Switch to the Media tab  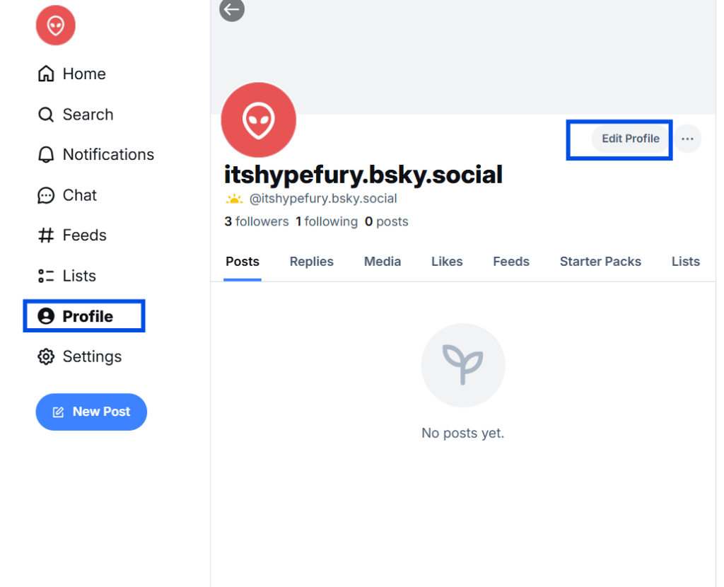(382, 261)
